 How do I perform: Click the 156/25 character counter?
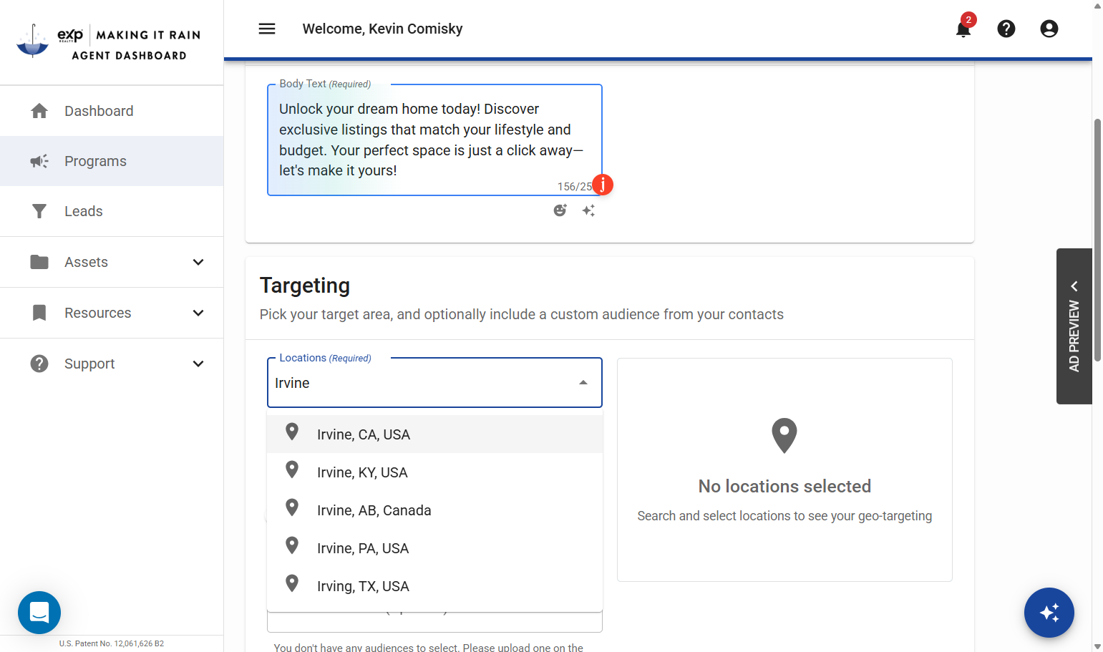click(575, 187)
